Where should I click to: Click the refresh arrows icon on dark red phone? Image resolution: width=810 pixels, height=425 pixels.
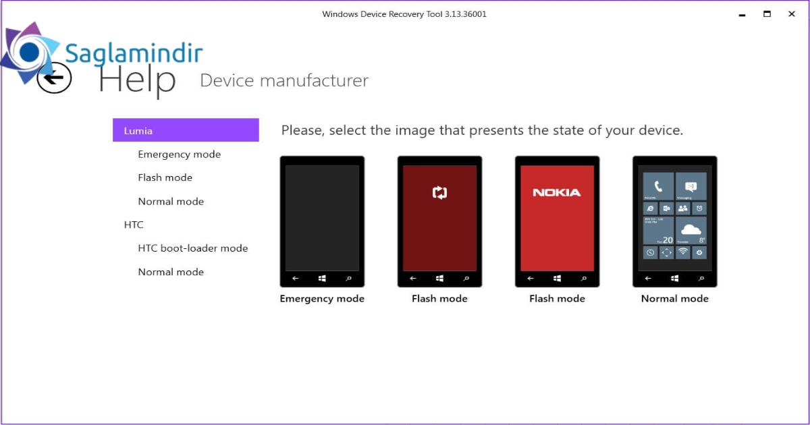[x=439, y=193]
